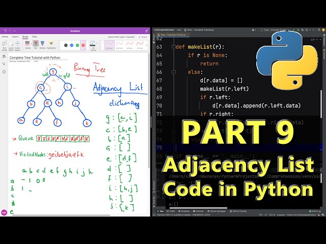The height and width of the screenshot is (244, 326).
Task: Click the PyCharm update available notification
Action: [183, 215]
